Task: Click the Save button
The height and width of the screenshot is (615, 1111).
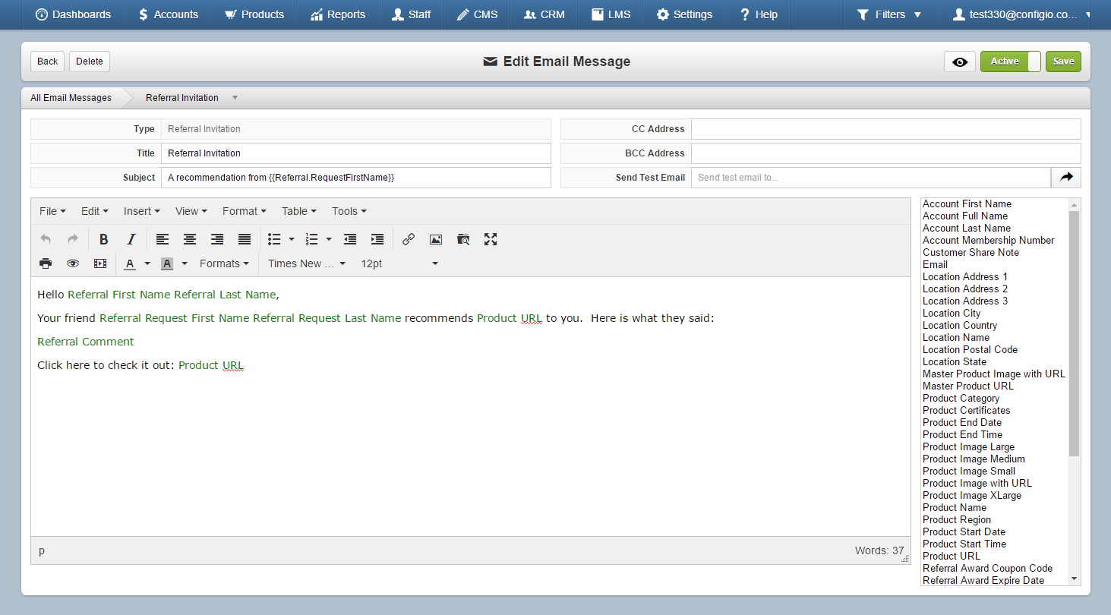Action: (1063, 61)
